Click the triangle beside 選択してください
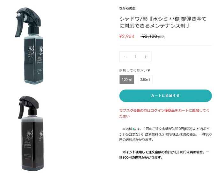This screenshot has height=178, width=223. [x=149, y=70]
